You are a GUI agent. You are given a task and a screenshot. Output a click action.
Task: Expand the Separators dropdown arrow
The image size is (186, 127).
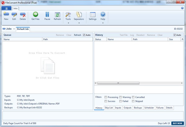pyautogui.click(x=79, y=23)
